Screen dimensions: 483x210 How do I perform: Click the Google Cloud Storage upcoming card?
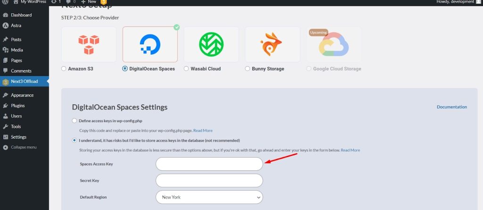pos(334,44)
